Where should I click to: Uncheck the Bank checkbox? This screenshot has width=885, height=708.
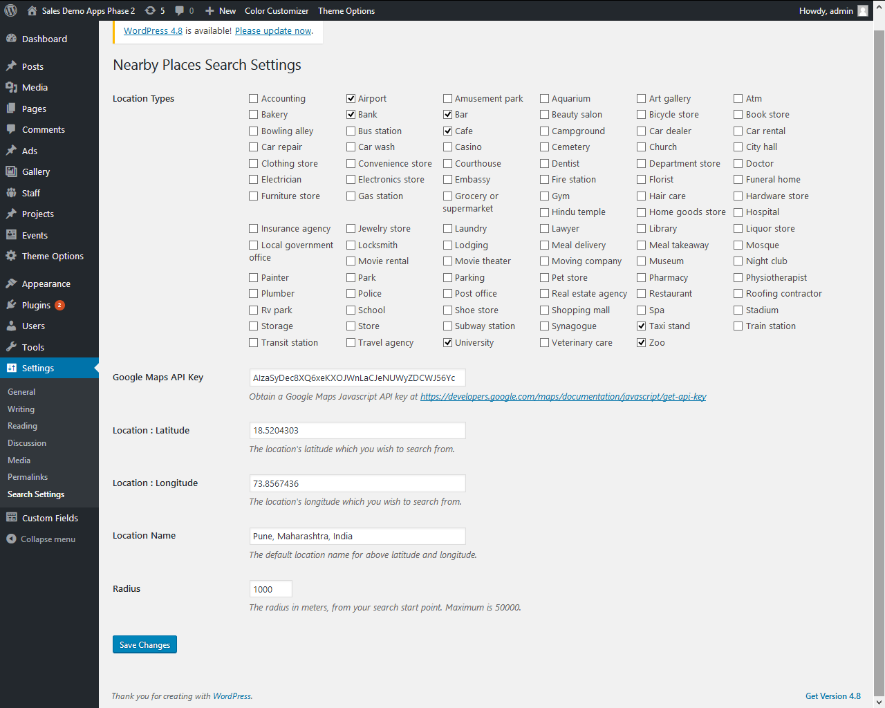351,114
